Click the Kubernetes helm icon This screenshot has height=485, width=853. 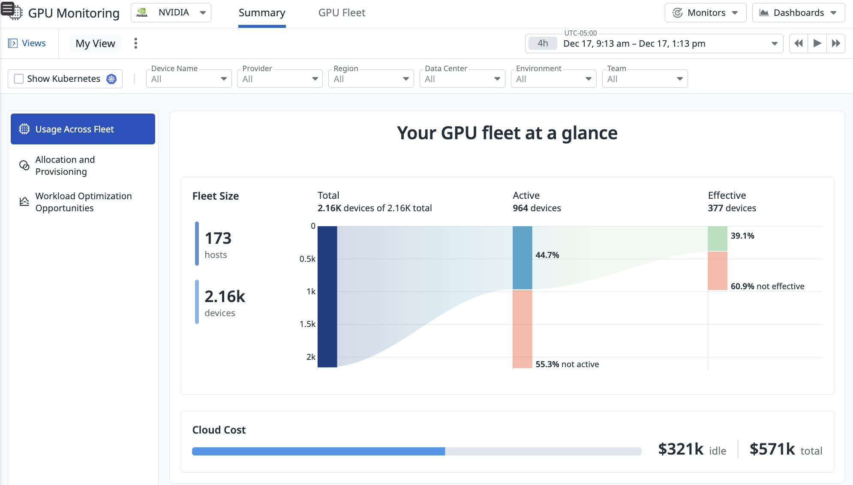click(x=111, y=79)
